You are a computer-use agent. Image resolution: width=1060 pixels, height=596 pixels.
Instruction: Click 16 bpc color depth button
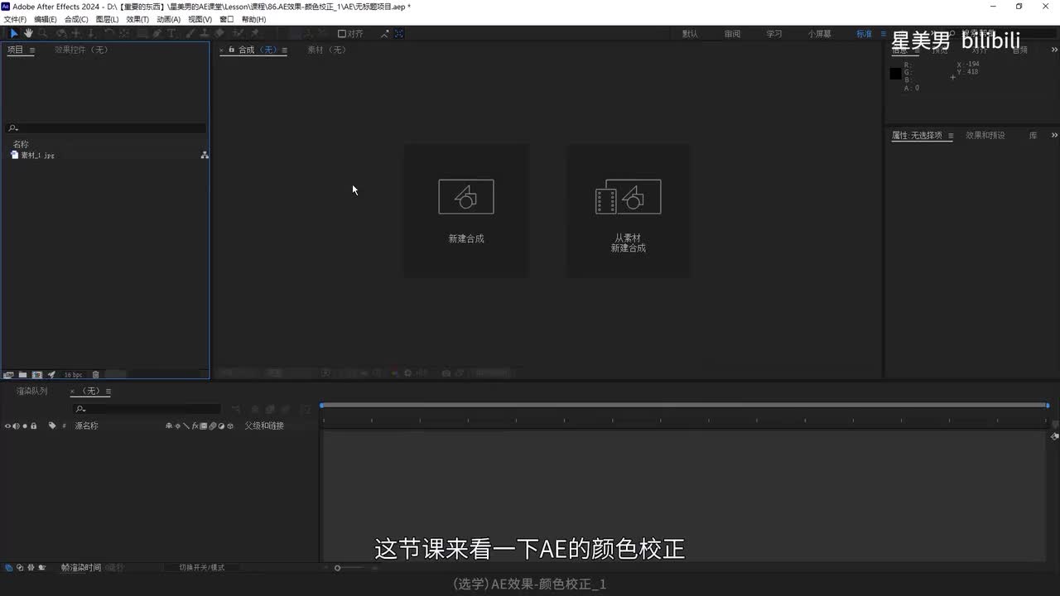(74, 375)
